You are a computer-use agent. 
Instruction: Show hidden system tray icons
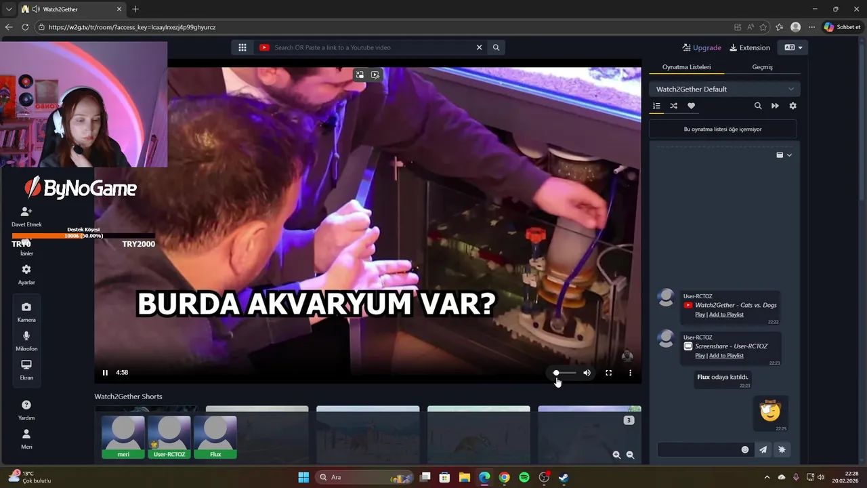(x=767, y=477)
